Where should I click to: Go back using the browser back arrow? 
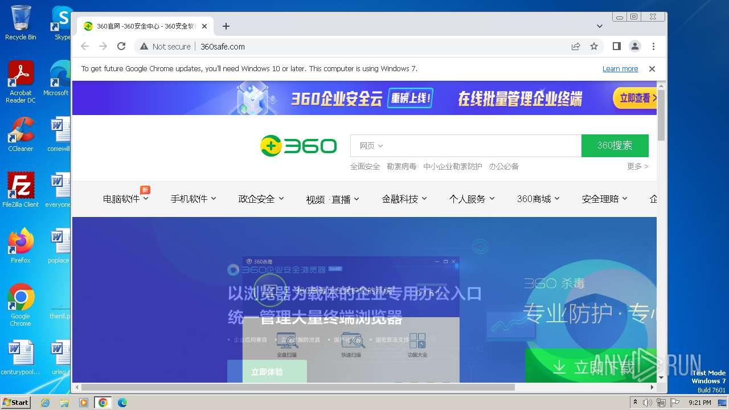(x=85, y=46)
